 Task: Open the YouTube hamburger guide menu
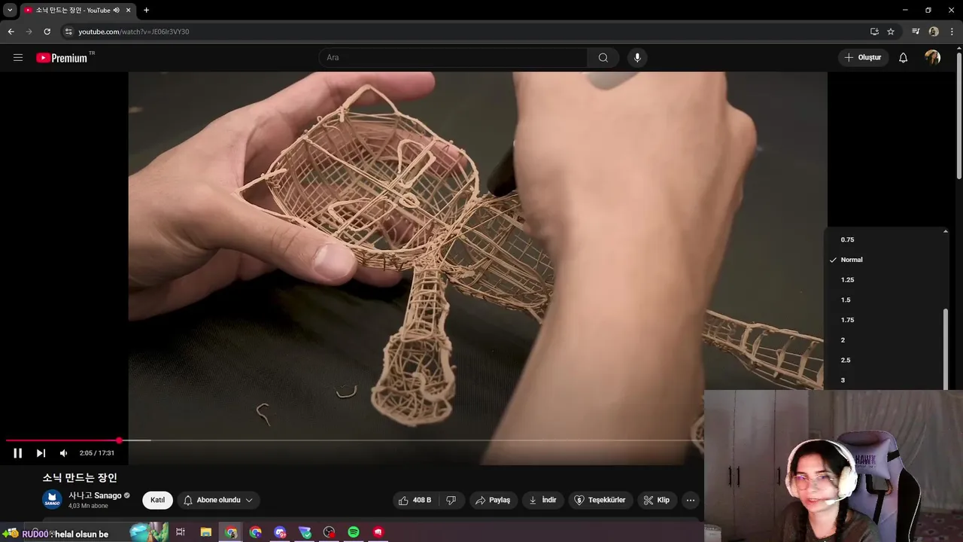coord(18,57)
